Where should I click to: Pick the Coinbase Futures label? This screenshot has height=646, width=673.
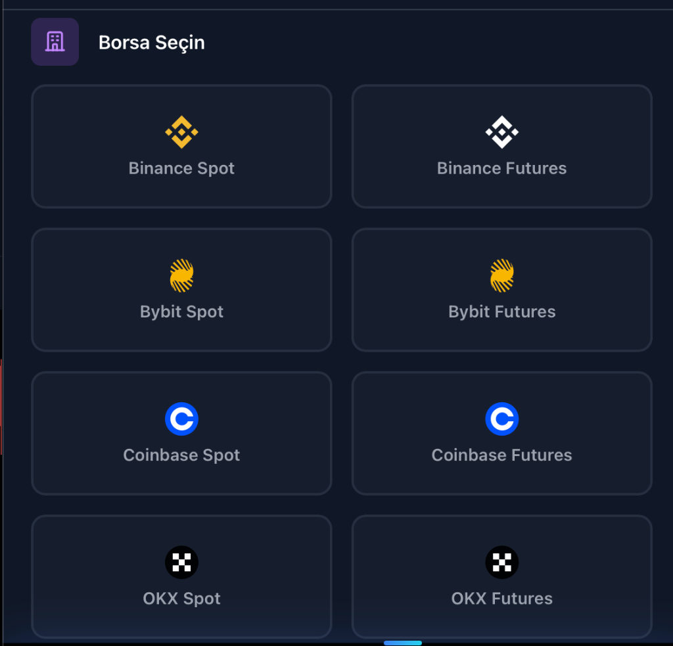[x=501, y=455]
